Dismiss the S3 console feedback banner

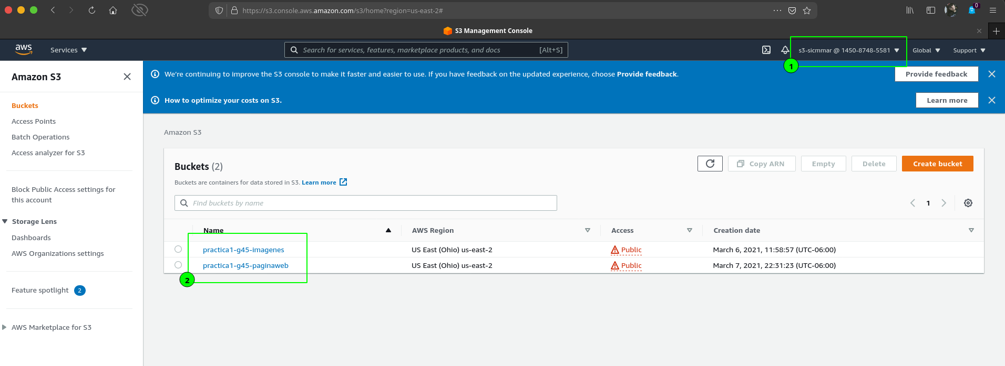[x=992, y=74]
